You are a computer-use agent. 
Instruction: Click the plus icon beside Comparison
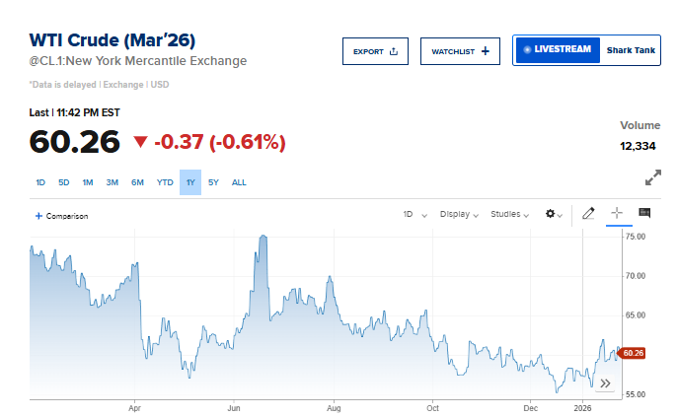(x=38, y=215)
